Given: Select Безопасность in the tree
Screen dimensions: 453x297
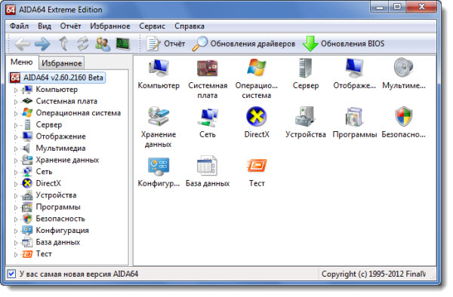Looking at the screenshot, I should click(x=60, y=219).
